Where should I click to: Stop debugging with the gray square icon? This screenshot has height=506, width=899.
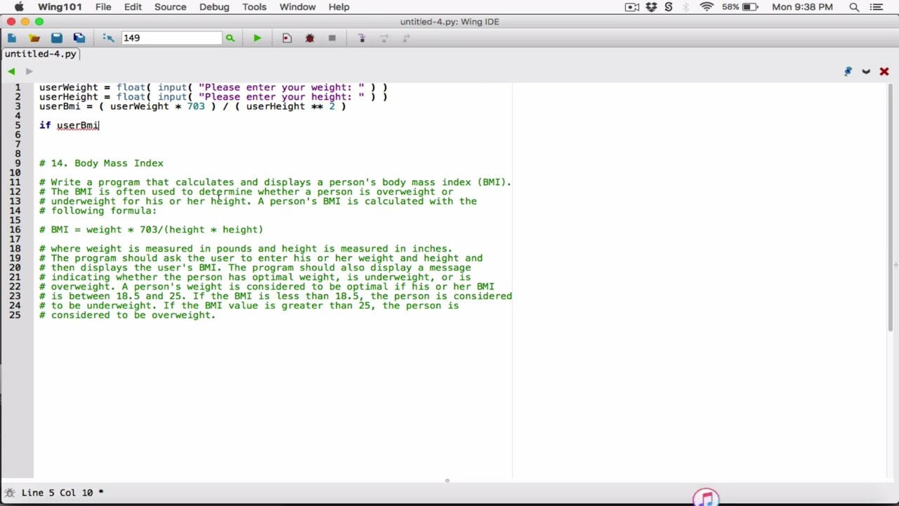click(332, 38)
